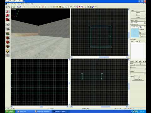The height and width of the screenshot is (113, 151).
Task: Load saved window state icon
Action: click(18, 7)
